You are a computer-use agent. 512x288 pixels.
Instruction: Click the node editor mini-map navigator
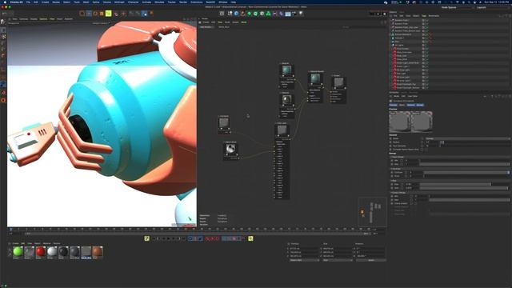coord(372,211)
